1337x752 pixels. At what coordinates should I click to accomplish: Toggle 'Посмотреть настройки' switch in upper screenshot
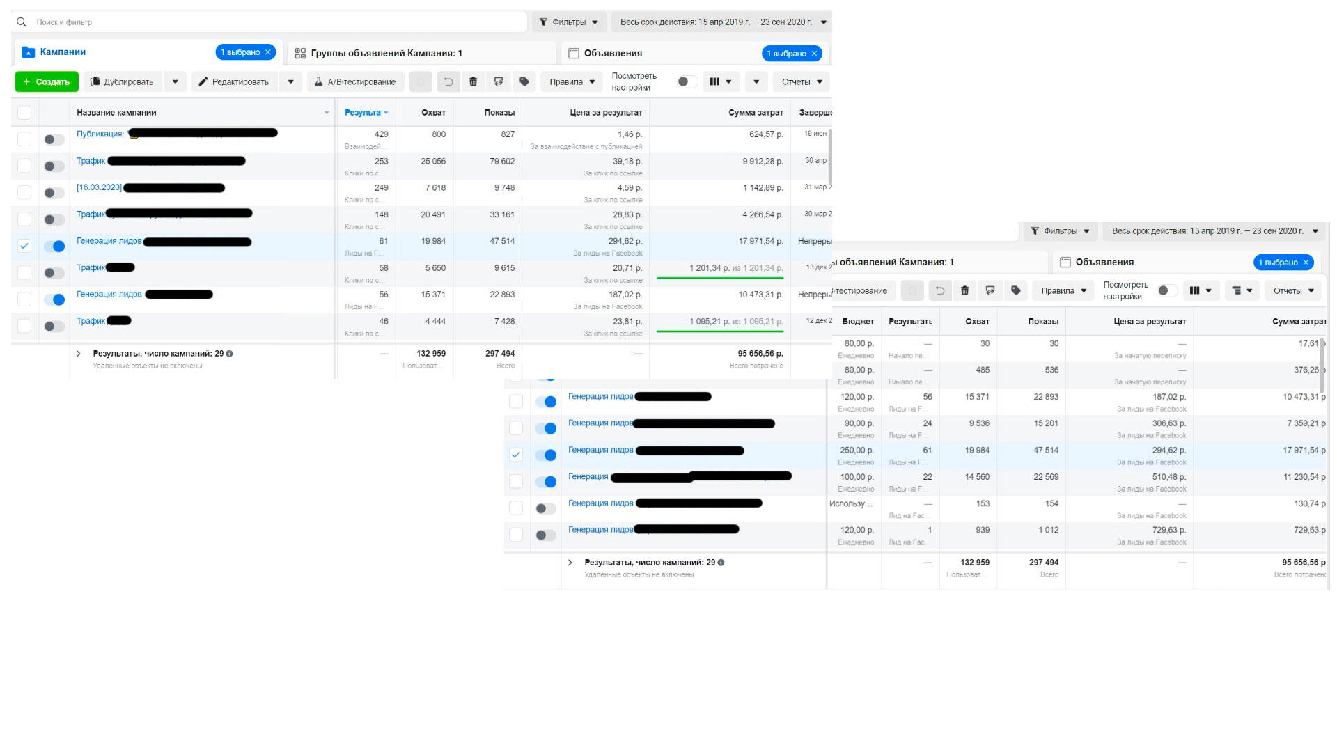coord(687,82)
